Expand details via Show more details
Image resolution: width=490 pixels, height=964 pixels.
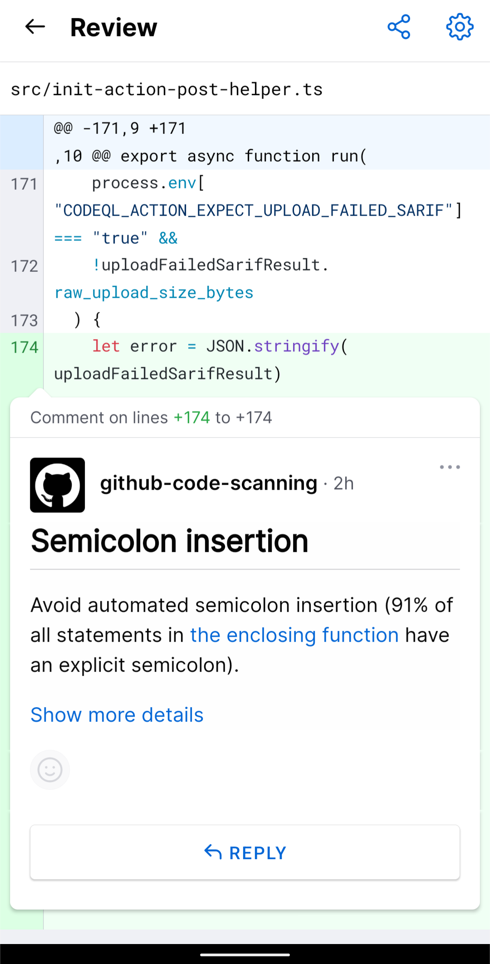(117, 714)
